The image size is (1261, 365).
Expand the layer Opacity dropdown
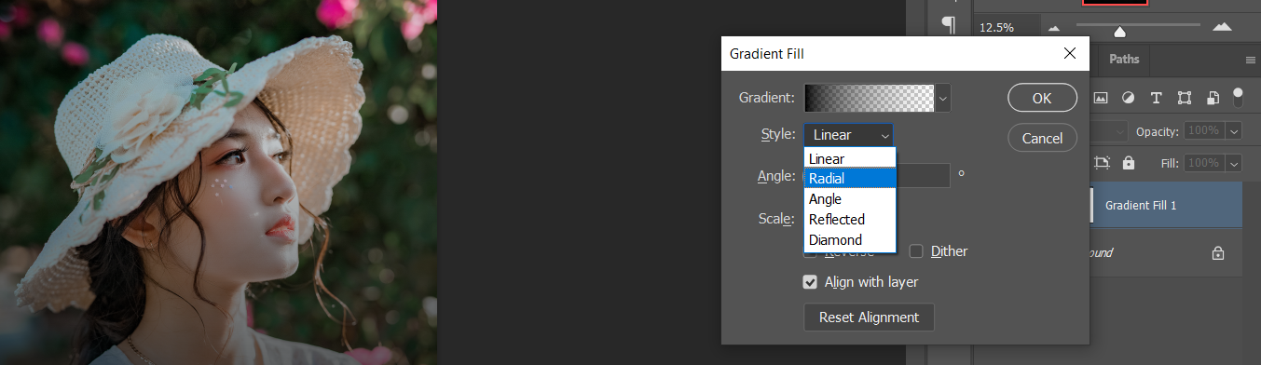pos(1234,132)
